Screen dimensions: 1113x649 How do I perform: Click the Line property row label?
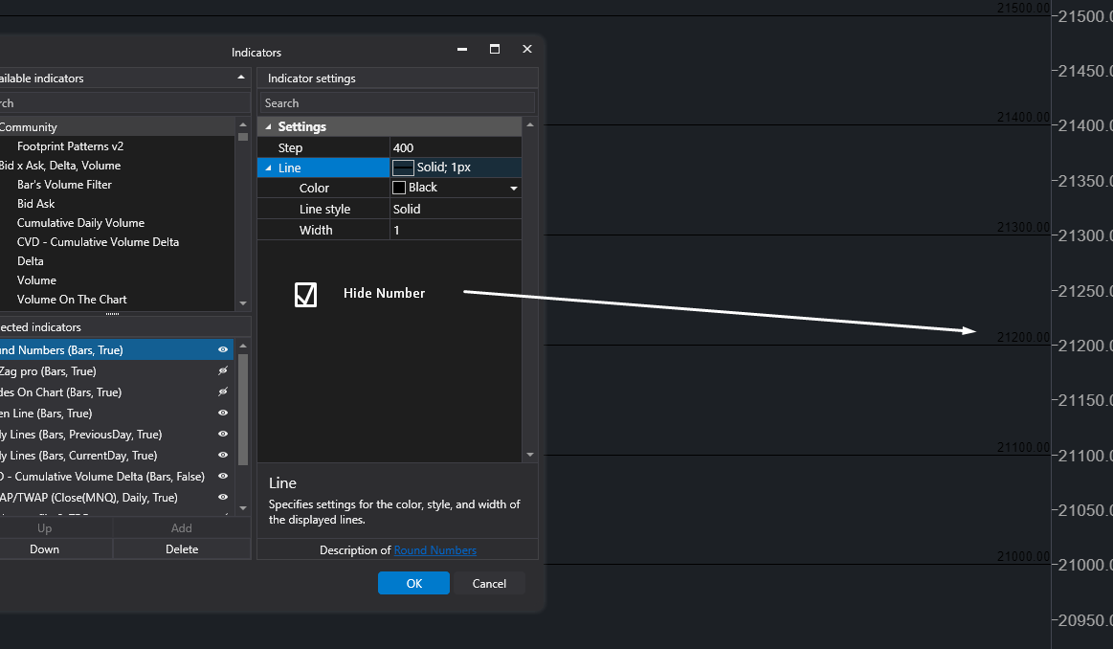(x=290, y=168)
